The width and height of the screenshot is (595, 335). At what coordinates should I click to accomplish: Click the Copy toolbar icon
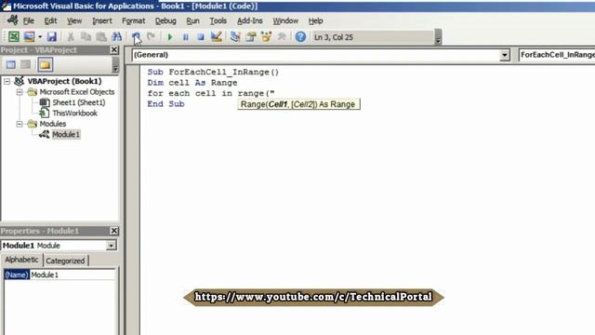tap(86, 37)
